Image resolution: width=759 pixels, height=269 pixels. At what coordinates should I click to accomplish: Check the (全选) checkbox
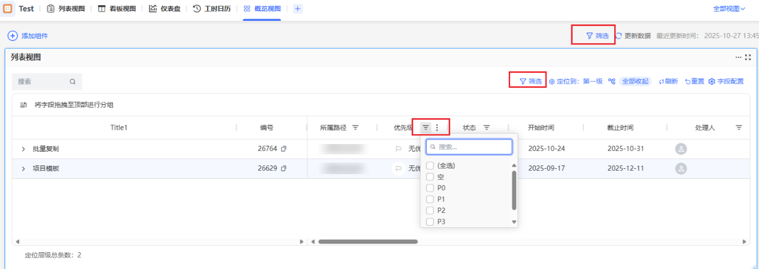430,166
